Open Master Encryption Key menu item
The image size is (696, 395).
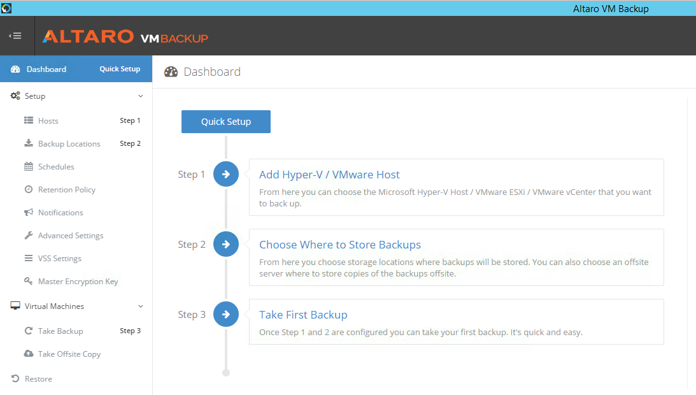click(78, 281)
